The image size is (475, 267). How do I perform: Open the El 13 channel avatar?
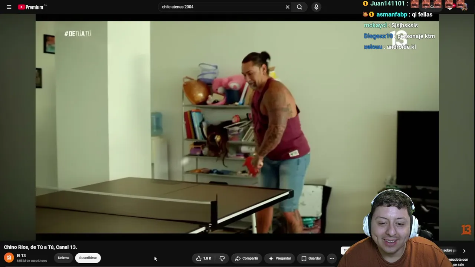[9, 258]
